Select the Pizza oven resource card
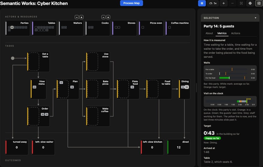Screen dimensions: 263x167 tap(151, 28)
